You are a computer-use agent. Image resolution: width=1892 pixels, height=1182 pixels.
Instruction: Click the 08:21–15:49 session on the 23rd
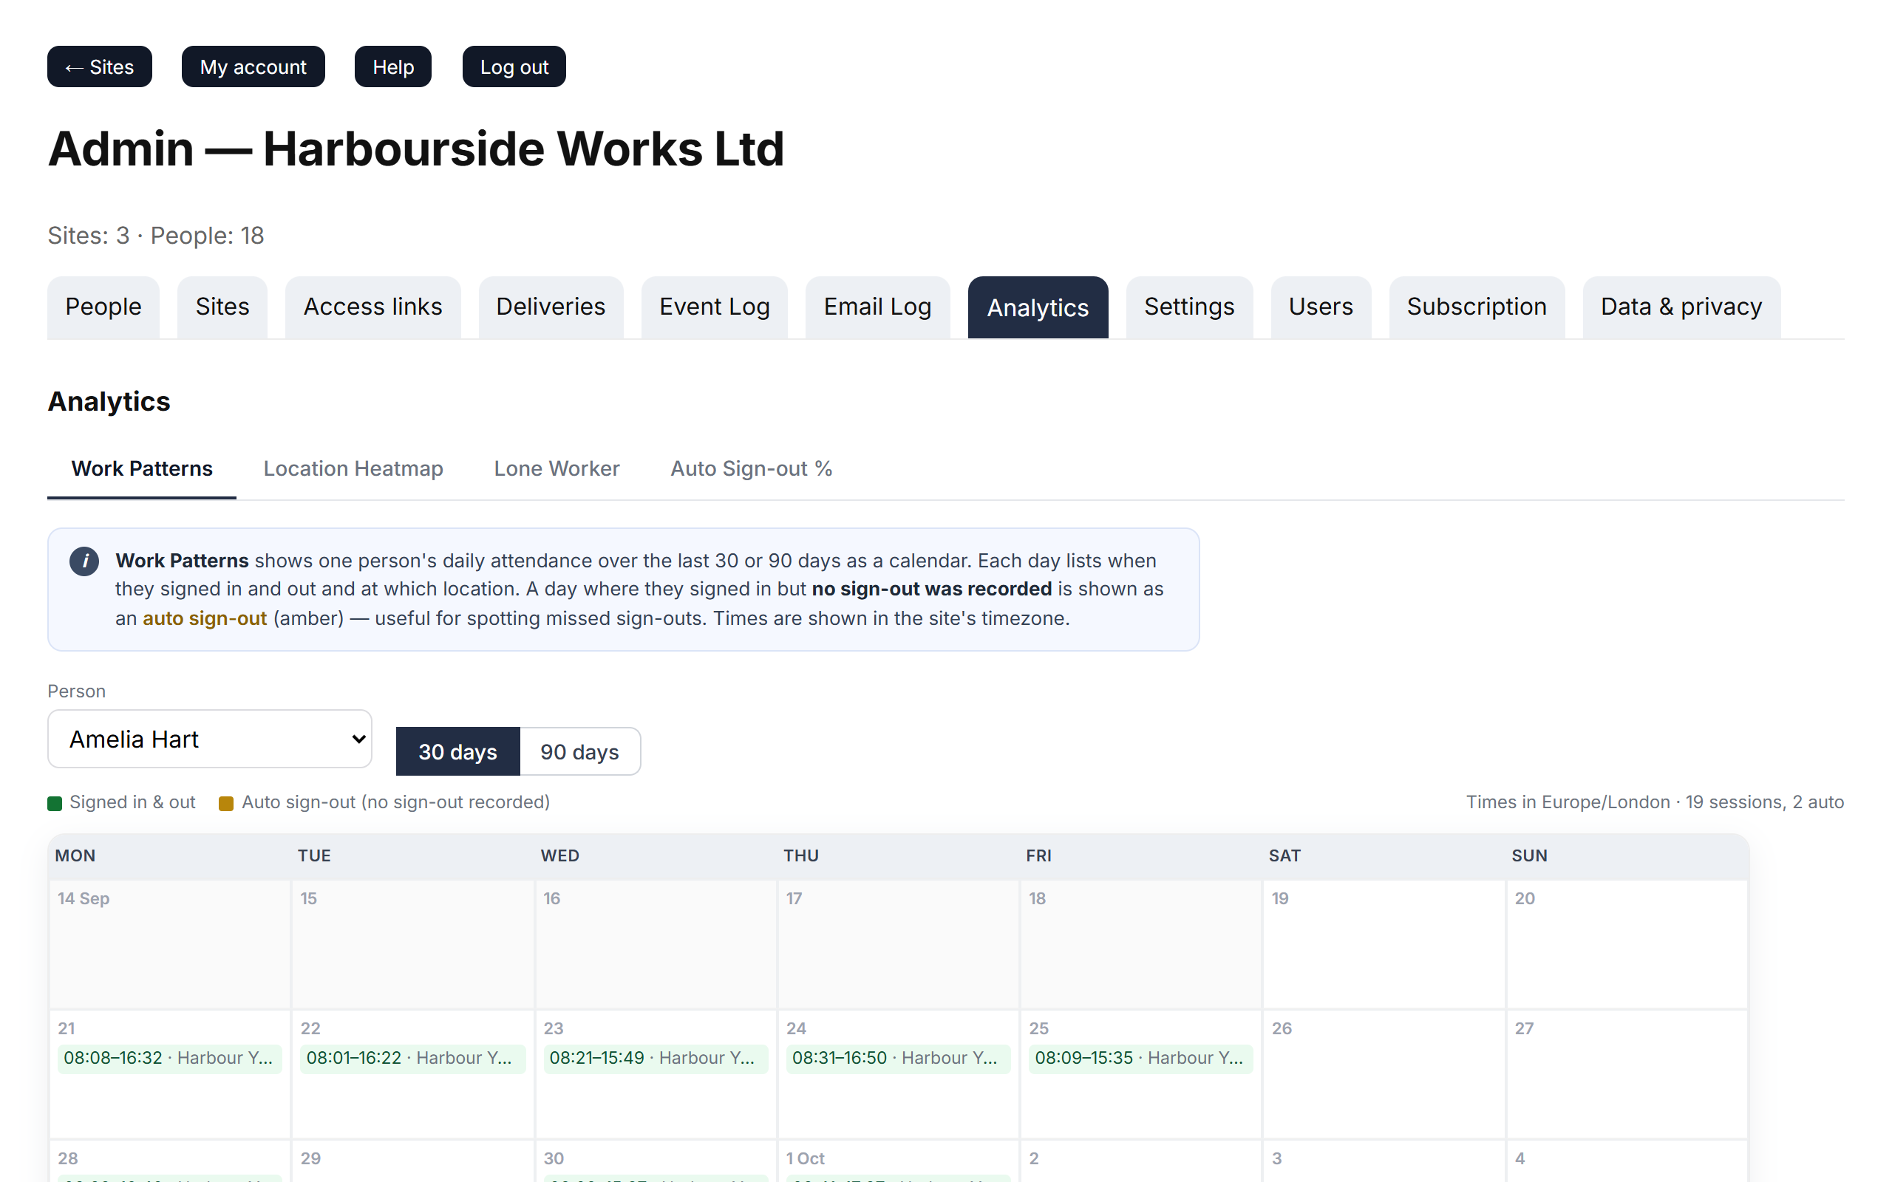click(655, 1059)
